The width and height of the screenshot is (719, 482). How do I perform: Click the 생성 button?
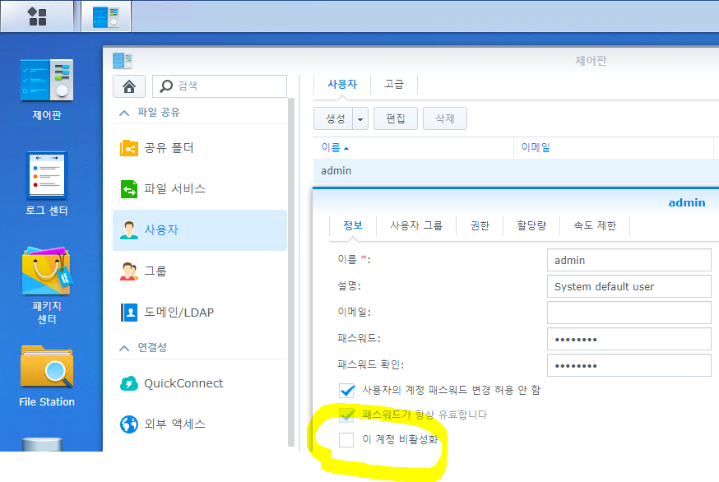[333, 118]
